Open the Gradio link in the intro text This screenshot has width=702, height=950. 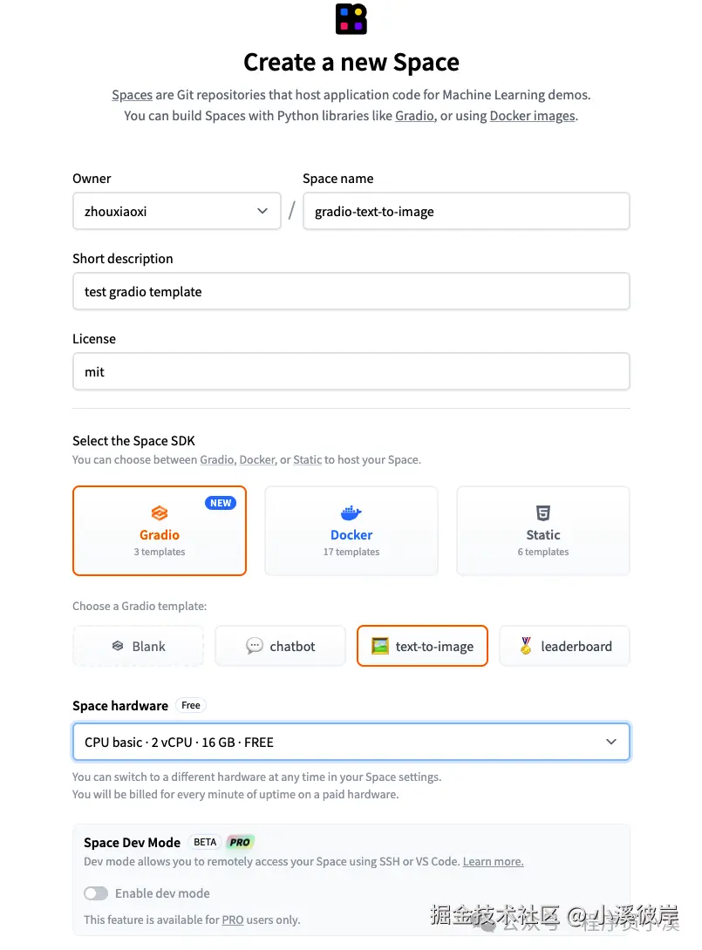[x=414, y=115]
